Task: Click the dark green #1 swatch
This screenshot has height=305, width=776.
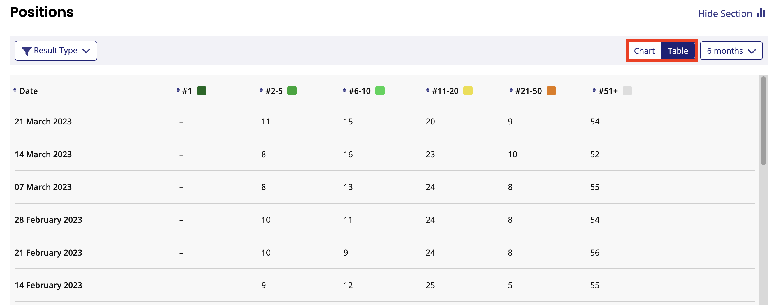Action: pos(202,91)
